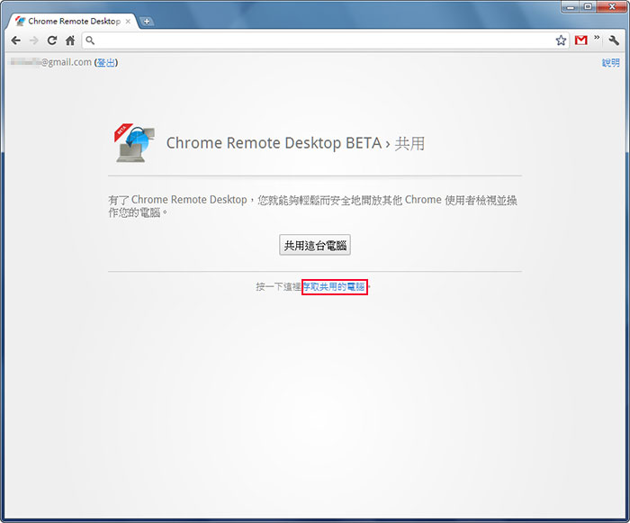This screenshot has height=523, width=630.
Task: Go back with the browser back arrow
Action: pyautogui.click(x=16, y=41)
